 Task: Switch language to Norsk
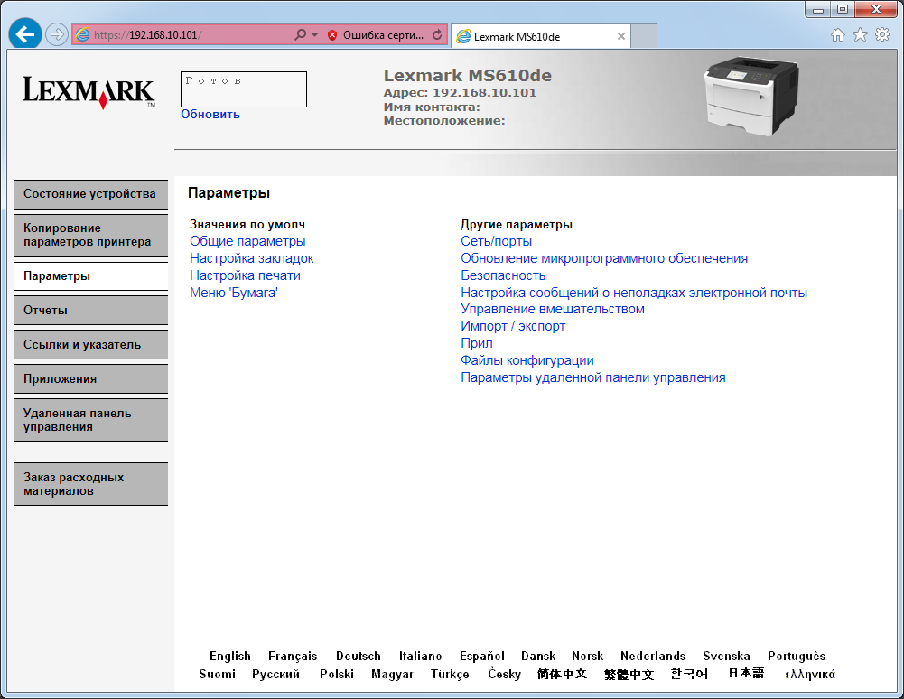588,657
